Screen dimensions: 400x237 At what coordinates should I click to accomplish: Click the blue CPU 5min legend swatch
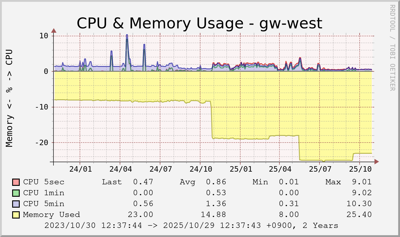click(16, 204)
